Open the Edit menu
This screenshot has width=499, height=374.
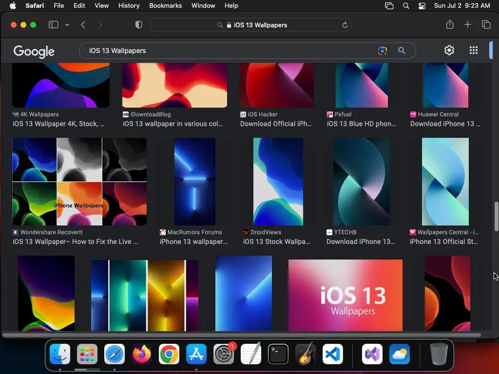(79, 6)
